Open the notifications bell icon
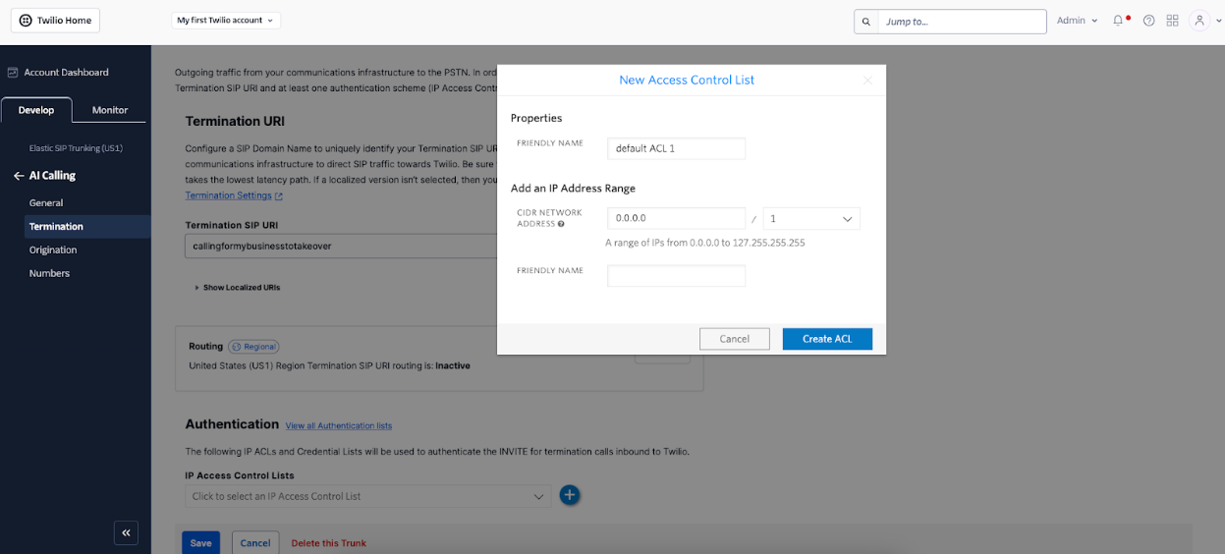This screenshot has height=554, width=1225. point(1118,21)
